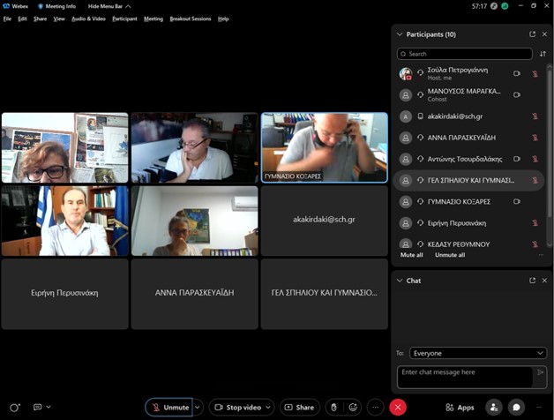Open more options ellipsis next to reactions

376,407
